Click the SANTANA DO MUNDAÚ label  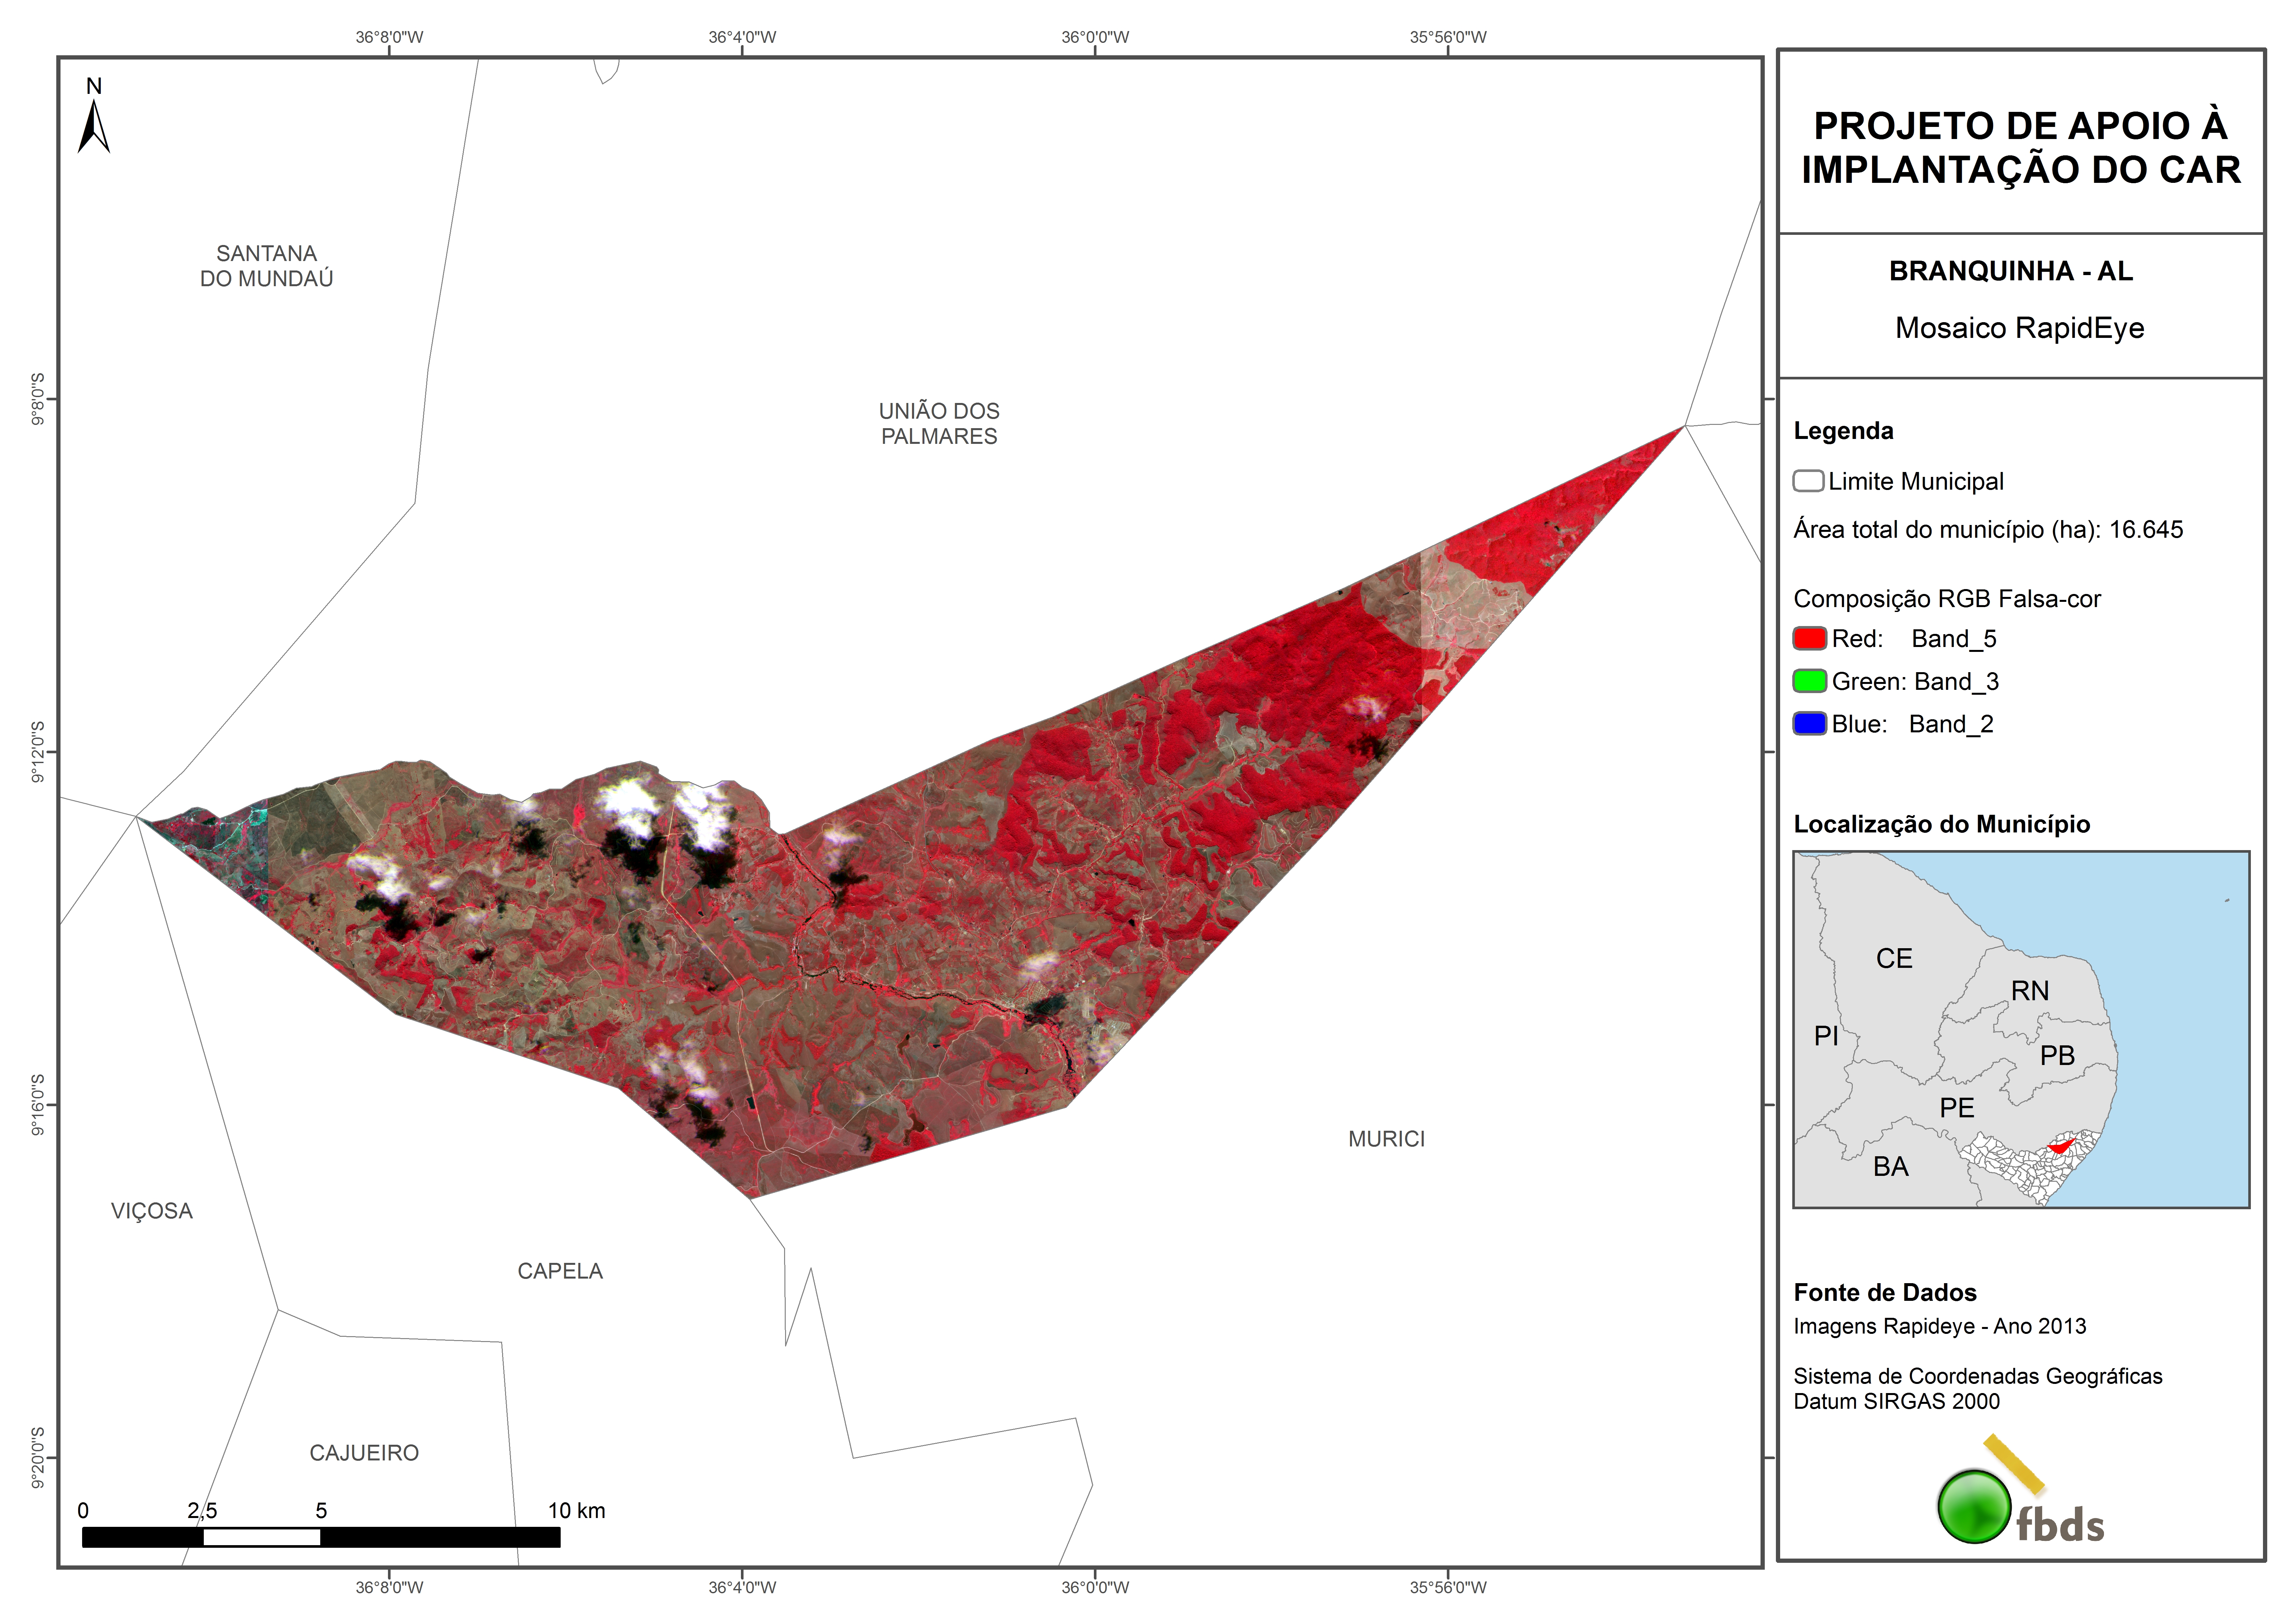[266, 266]
